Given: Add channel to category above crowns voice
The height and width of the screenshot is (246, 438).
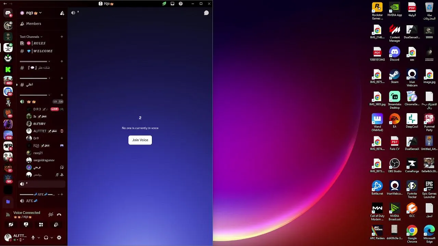Looking at the screenshot, I should click(62, 95).
